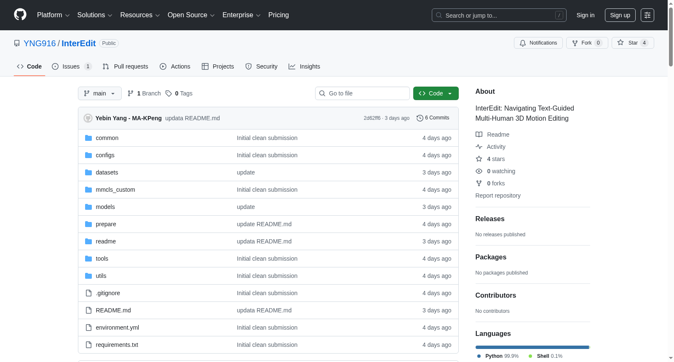Focus the Search or jump to field
Screen dimensions: 674x362
point(499,15)
